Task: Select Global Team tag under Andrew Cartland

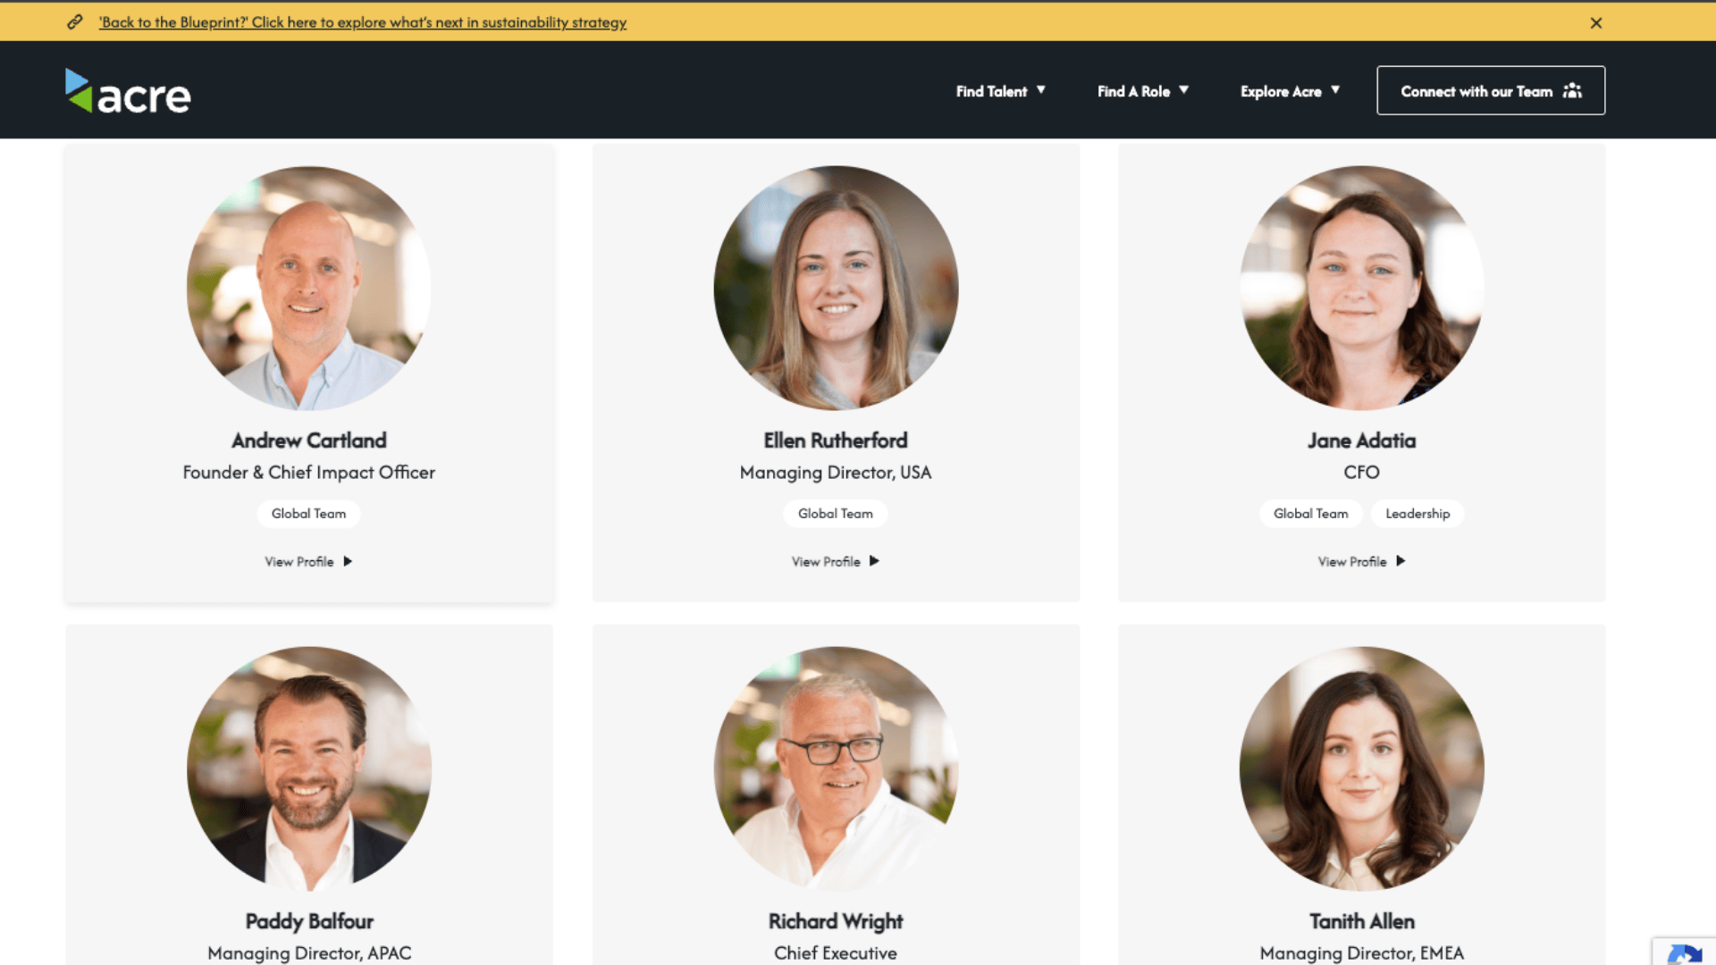Action: pos(308,514)
